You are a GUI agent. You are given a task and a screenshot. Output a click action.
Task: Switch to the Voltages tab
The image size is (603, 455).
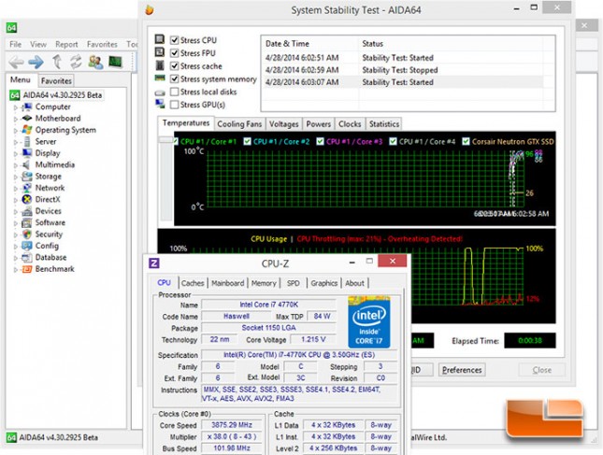click(284, 124)
